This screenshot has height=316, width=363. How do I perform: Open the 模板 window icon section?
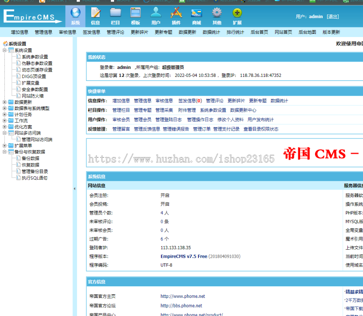tap(136, 16)
